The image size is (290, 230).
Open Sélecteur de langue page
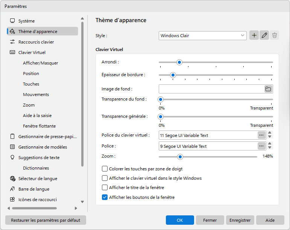coord(43,179)
